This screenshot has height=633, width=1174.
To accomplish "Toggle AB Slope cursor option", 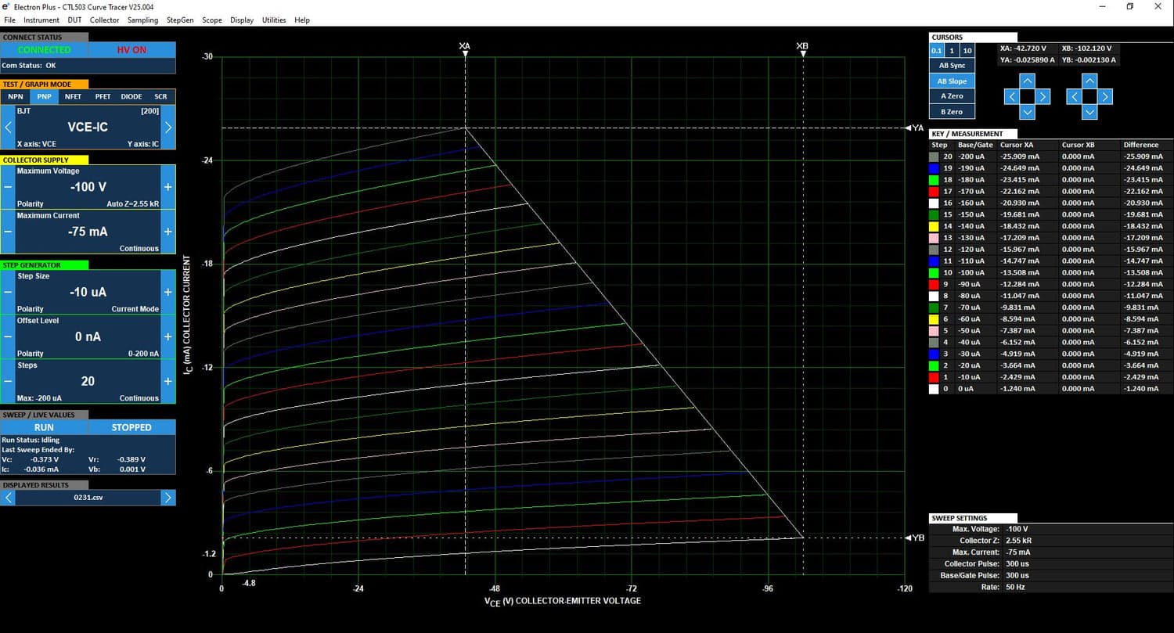I will pyautogui.click(x=953, y=81).
